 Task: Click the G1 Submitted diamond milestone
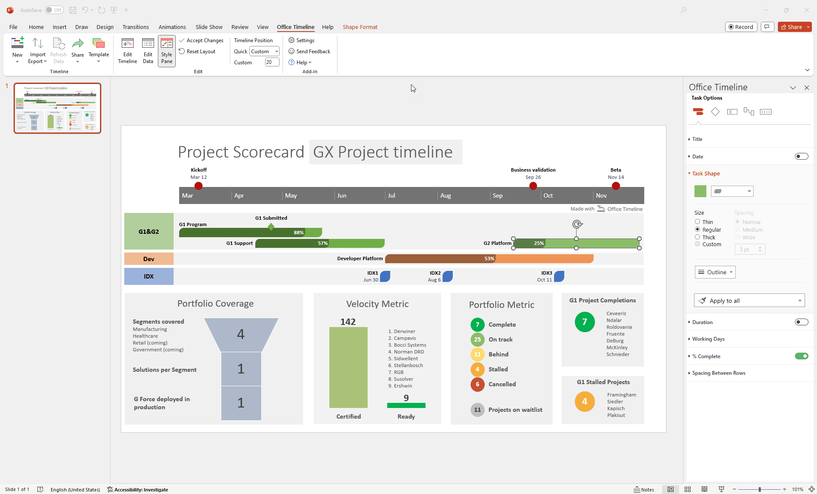coord(271,227)
